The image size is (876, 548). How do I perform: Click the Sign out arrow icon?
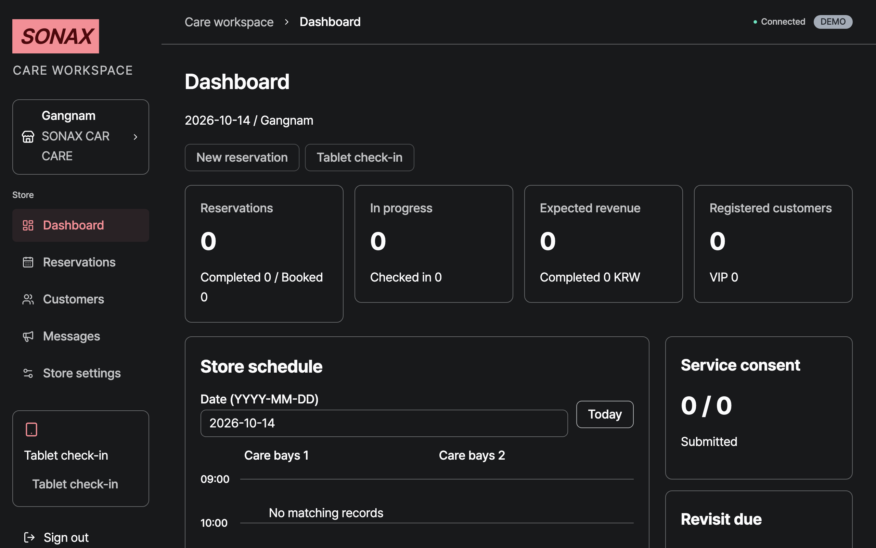[29, 537]
